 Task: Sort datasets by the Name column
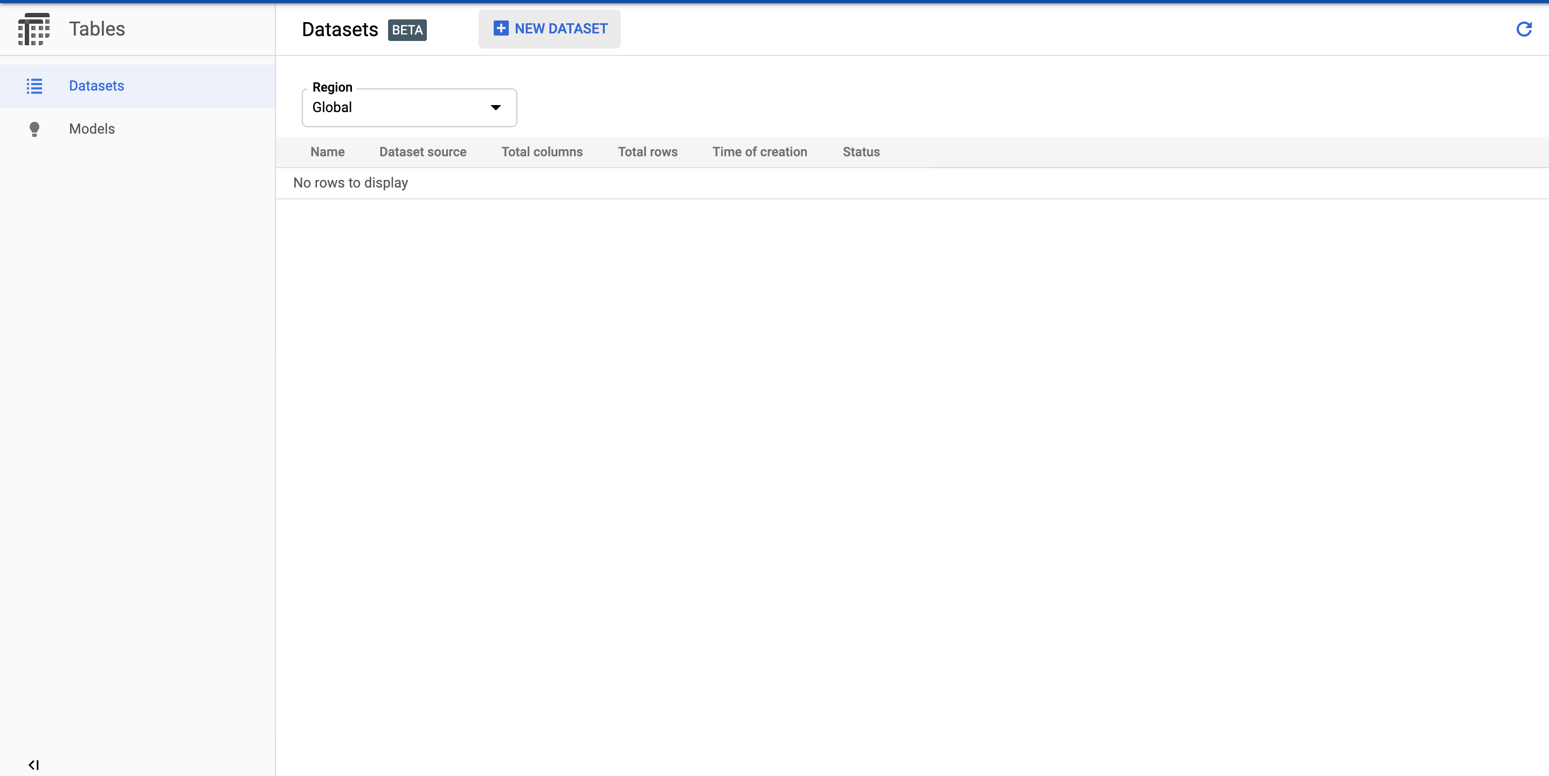(327, 151)
